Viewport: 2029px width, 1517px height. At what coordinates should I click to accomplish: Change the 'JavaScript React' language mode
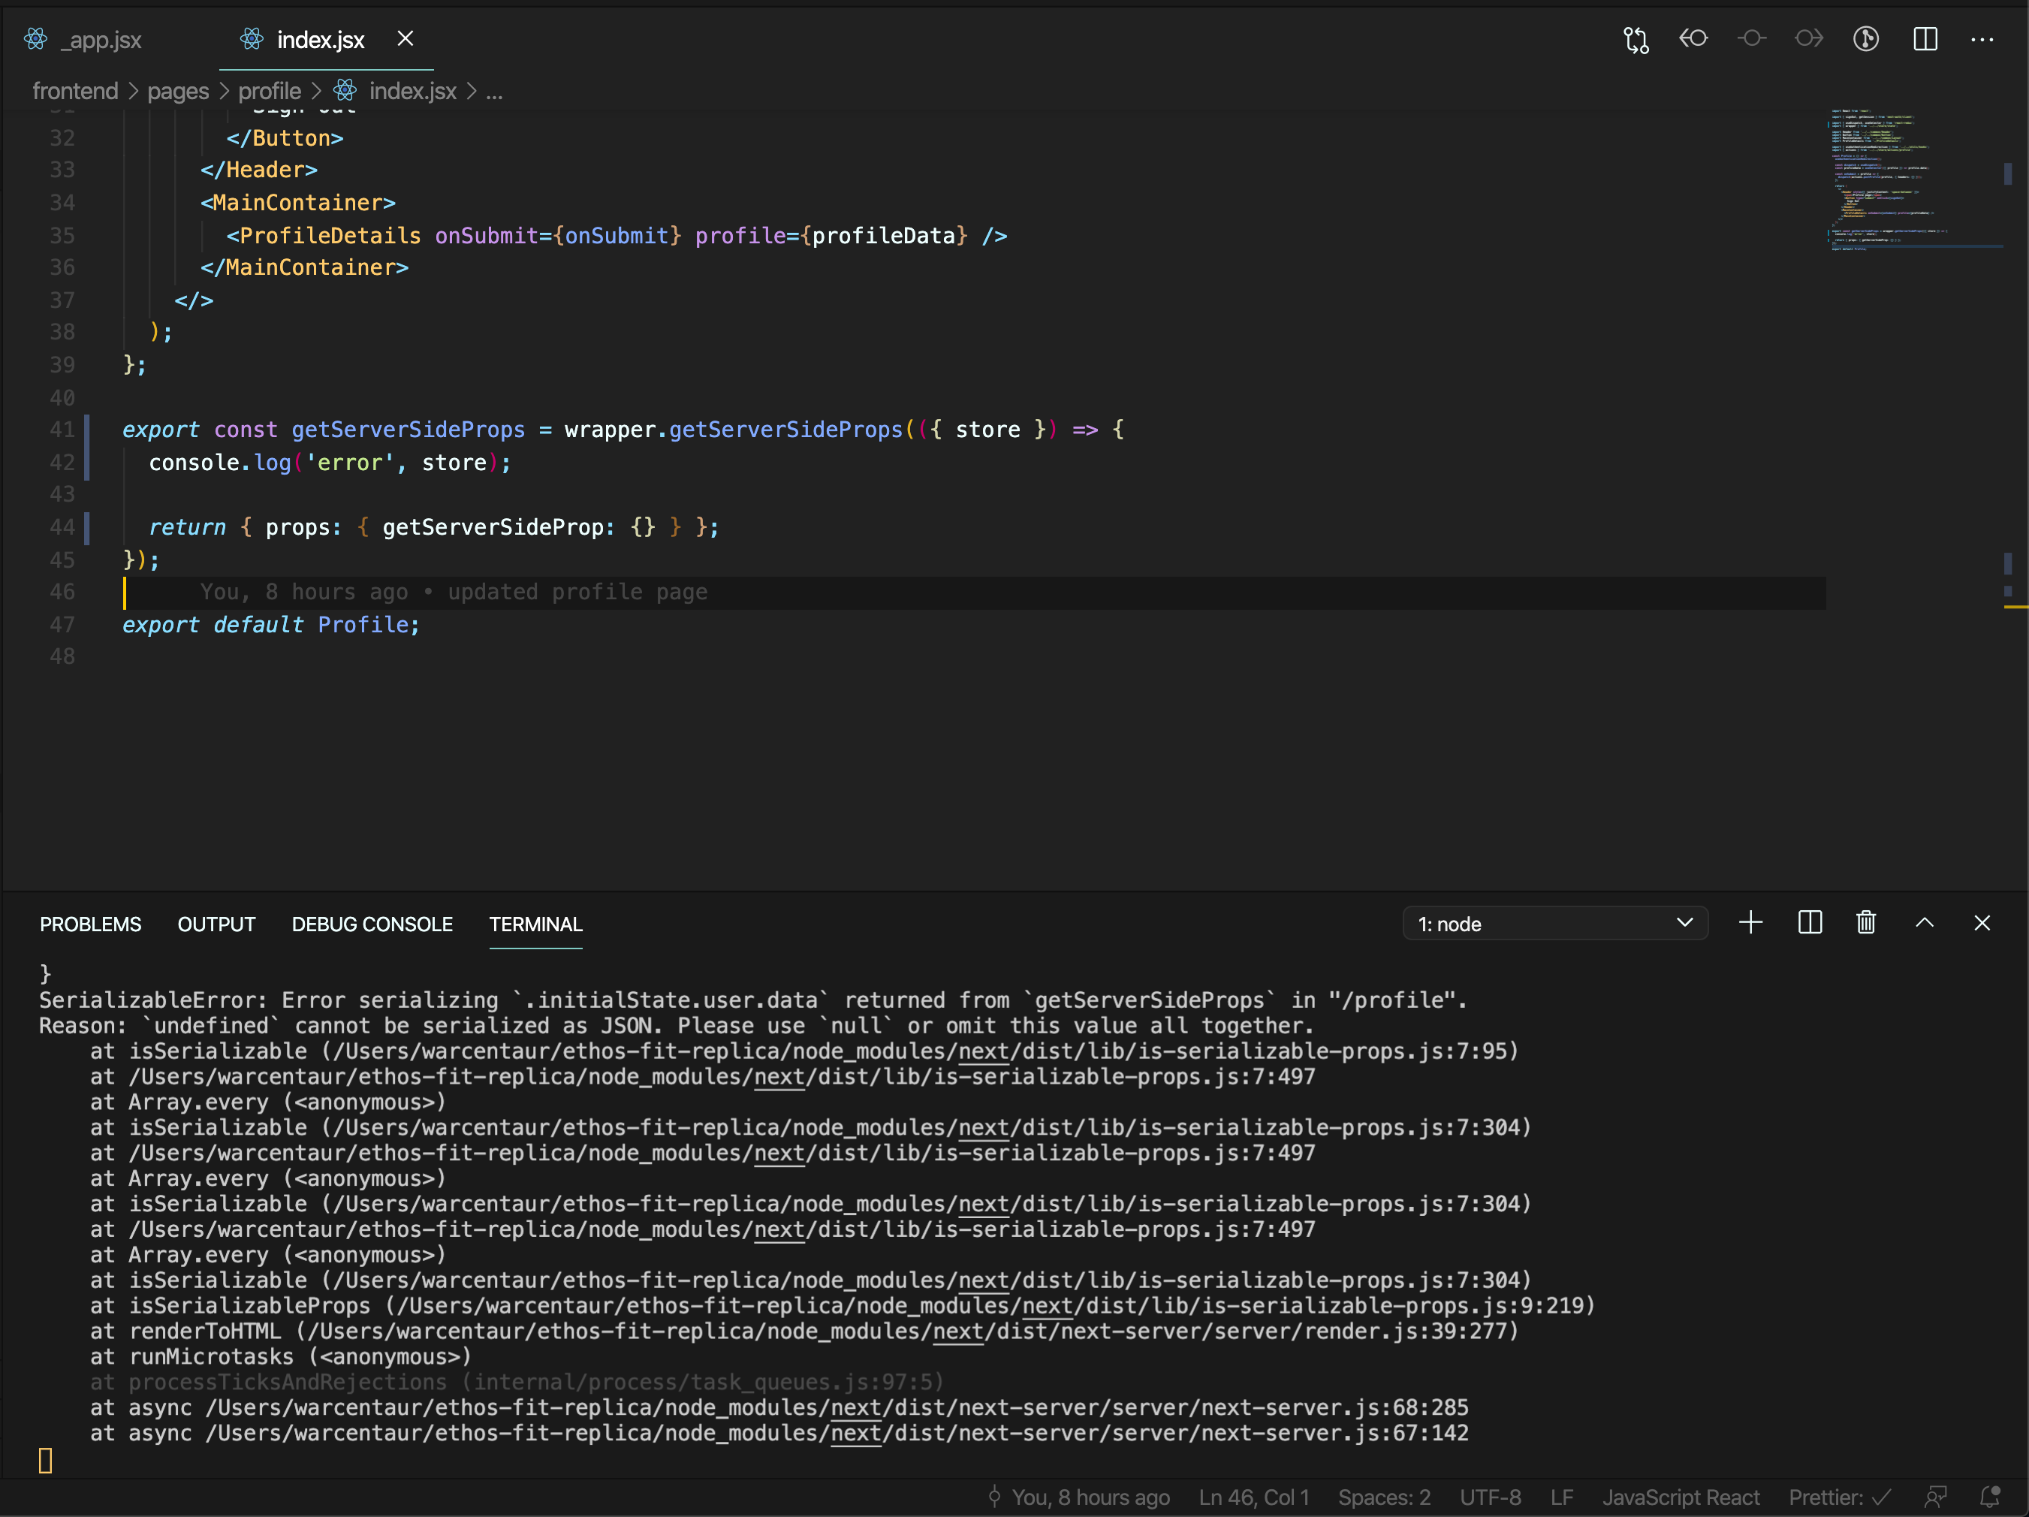point(1681,1497)
